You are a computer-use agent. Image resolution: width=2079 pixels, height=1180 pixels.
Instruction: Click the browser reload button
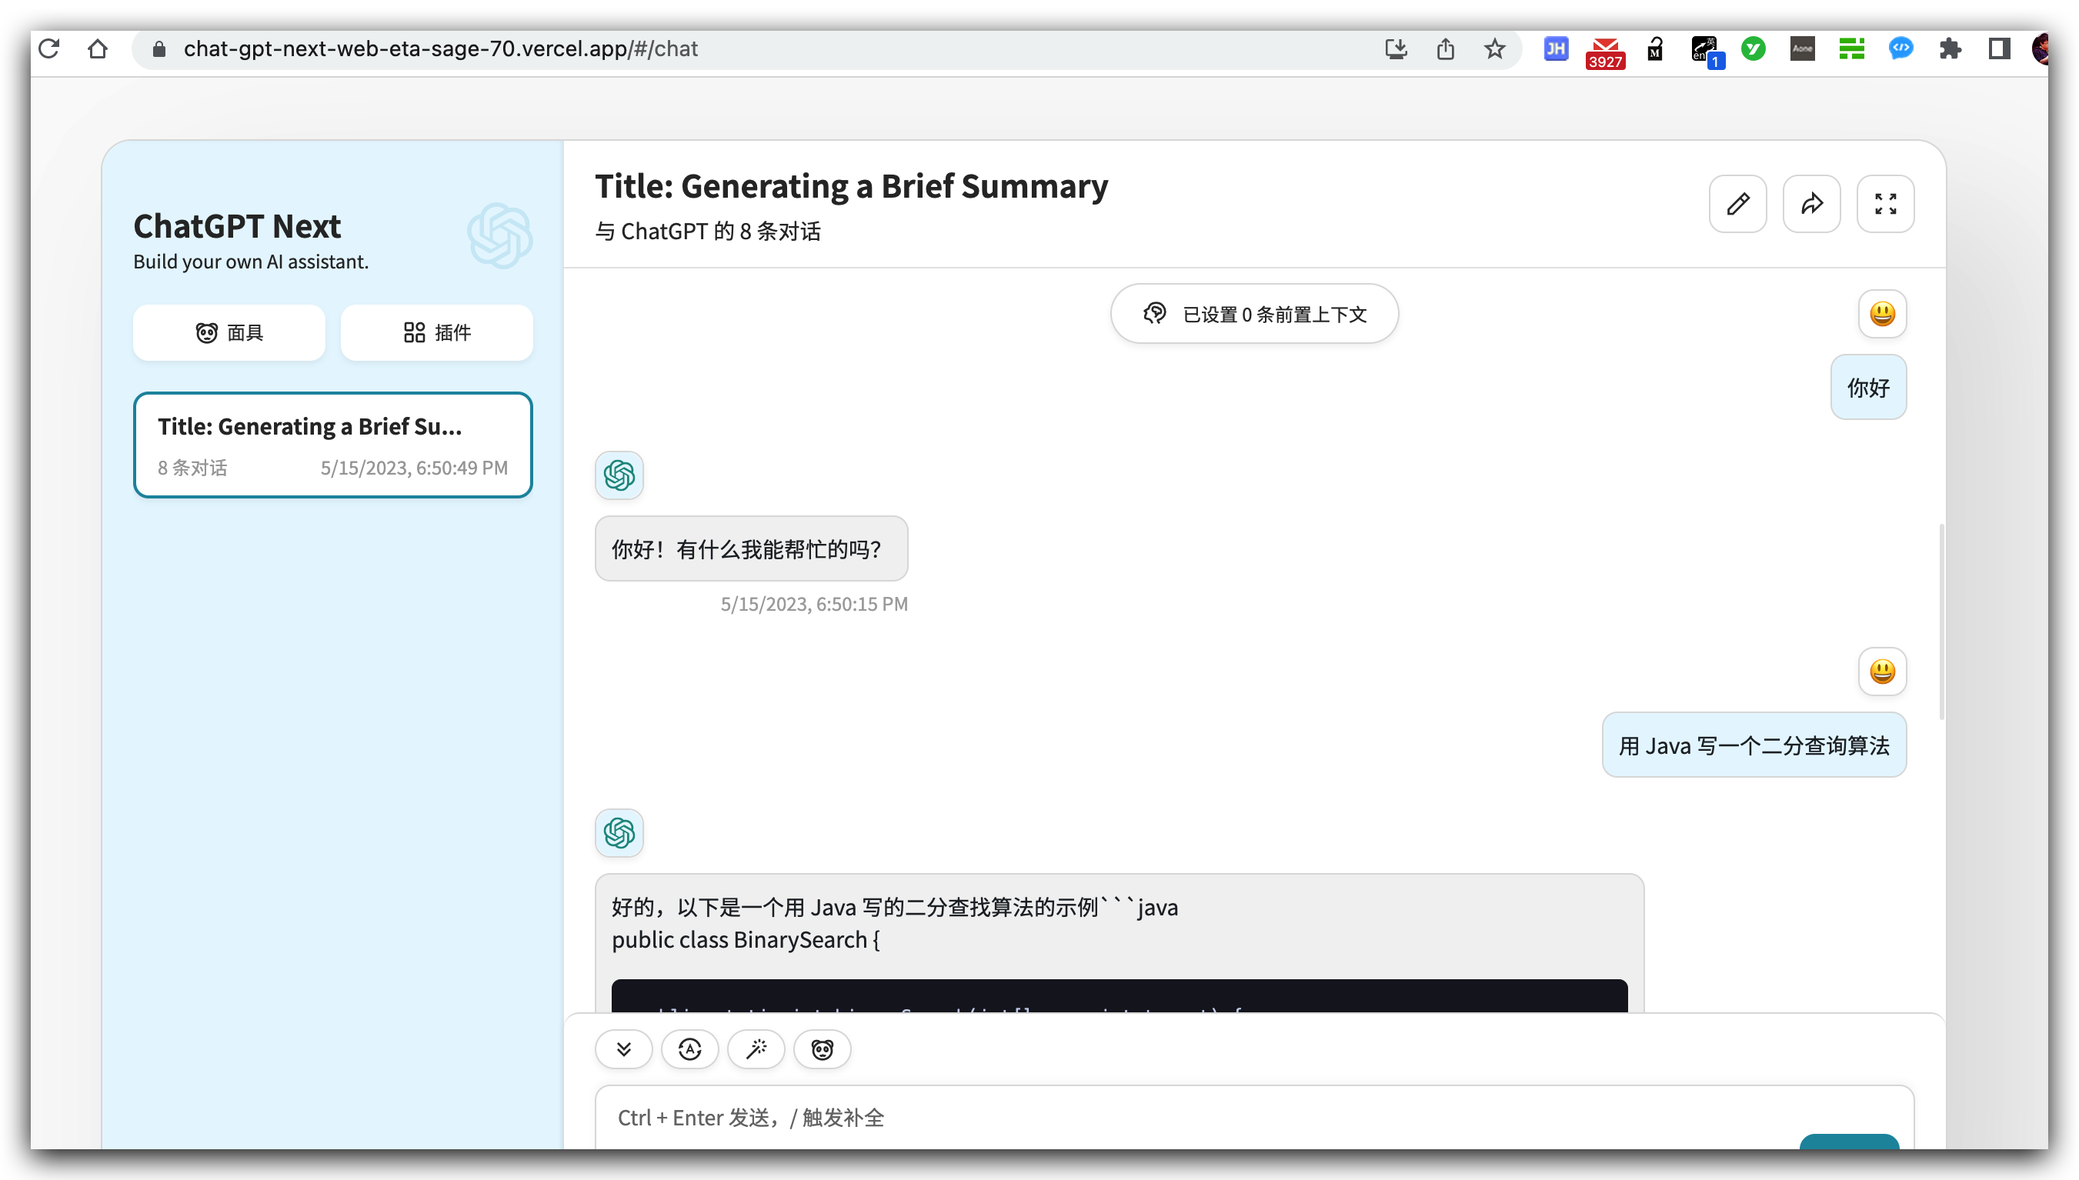tap(48, 48)
